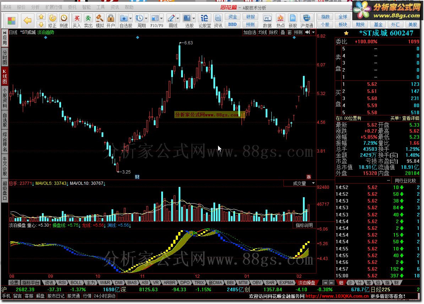Open the 新股 IPO icon

[293, 21]
